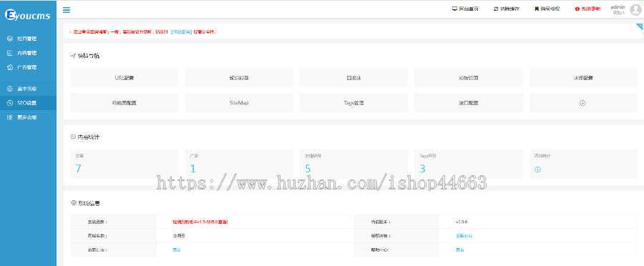Click the blue link in the 版权所有 row

(x=464, y=236)
